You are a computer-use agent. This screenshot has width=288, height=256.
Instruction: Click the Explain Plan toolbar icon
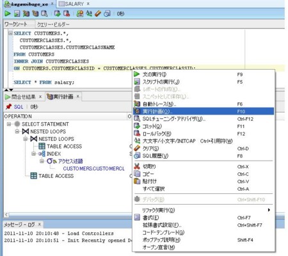coord(35,13)
